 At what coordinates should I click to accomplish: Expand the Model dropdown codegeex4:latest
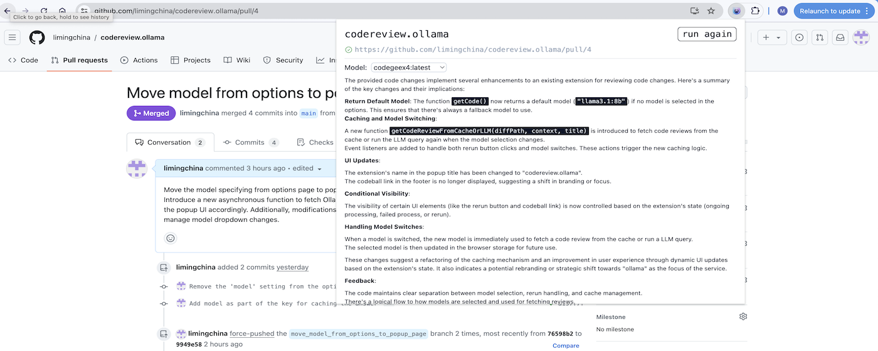click(x=408, y=67)
